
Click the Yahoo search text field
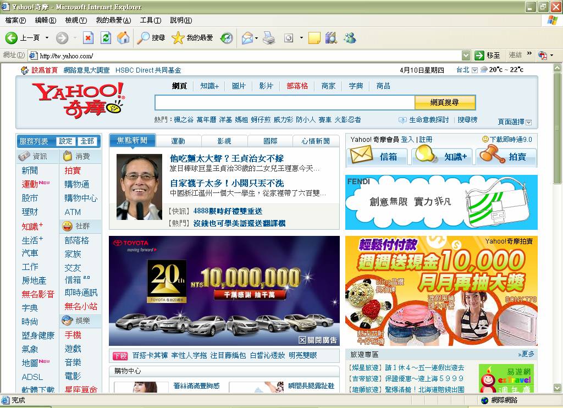284,103
